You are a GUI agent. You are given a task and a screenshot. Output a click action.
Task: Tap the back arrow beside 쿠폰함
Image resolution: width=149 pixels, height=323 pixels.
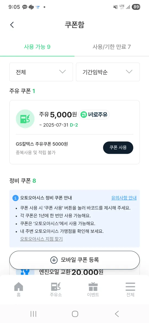click(x=12, y=25)
